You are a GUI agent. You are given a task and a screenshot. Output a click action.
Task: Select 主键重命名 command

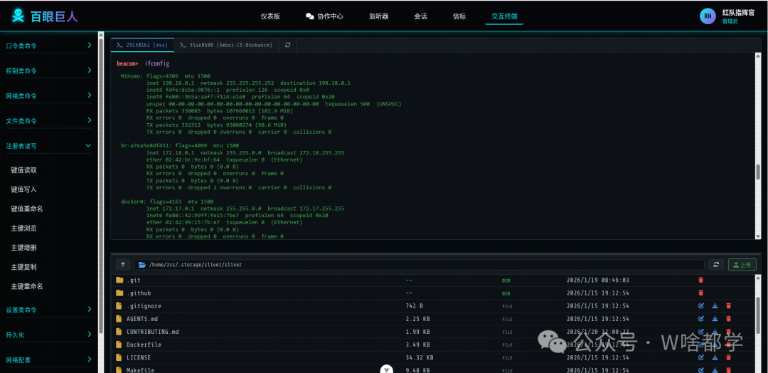pyautogui.click(x=27, y=286)
